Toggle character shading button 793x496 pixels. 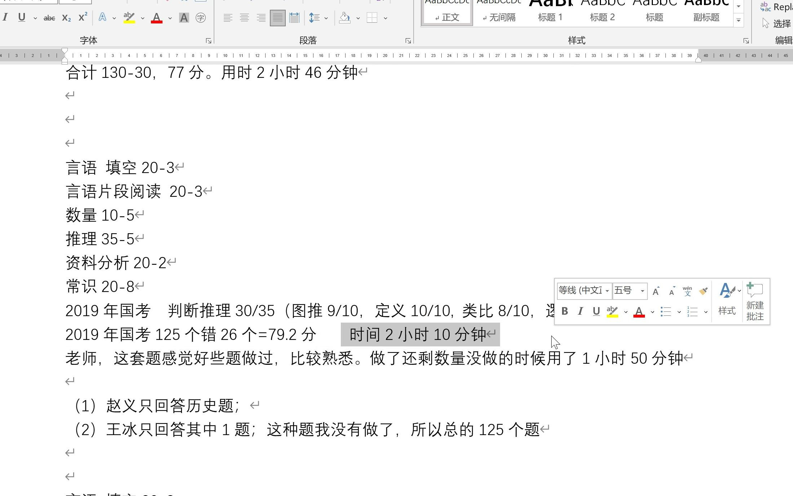(x=184, y=18)
